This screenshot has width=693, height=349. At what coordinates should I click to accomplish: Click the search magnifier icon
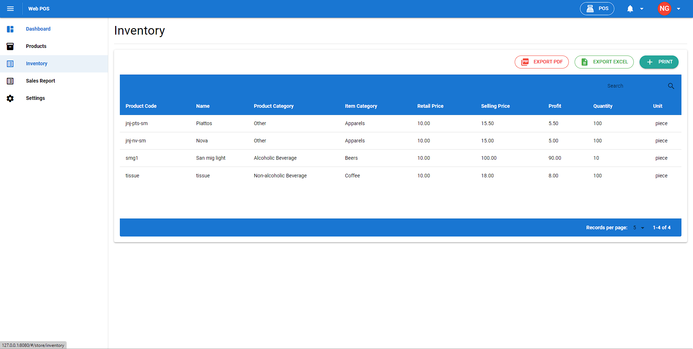(671, 86)
